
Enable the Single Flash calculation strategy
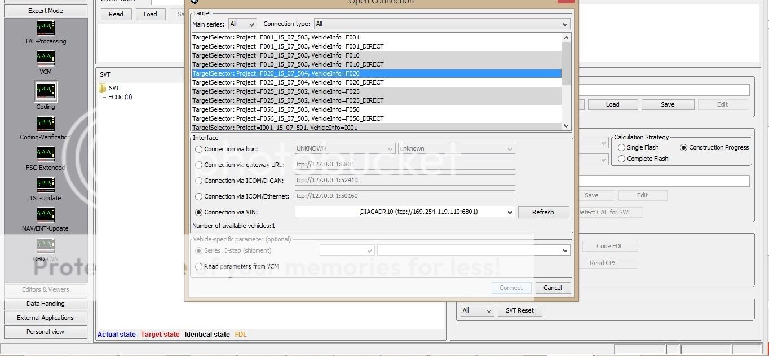point(621,147)
